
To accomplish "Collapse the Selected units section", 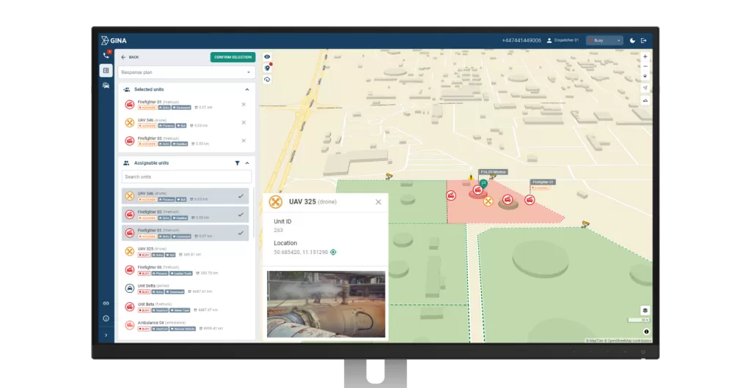I will click(247, 89).
